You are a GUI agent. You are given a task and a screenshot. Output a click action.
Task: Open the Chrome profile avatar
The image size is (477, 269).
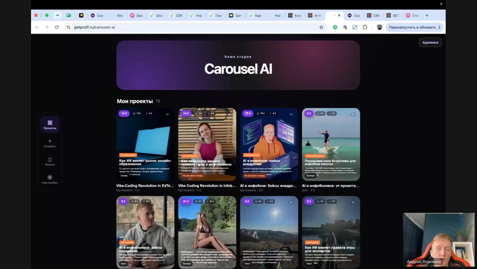pyautogui.click(x=380, y=27)
